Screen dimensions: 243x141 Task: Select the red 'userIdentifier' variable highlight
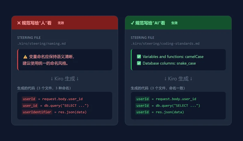point(37,112)
